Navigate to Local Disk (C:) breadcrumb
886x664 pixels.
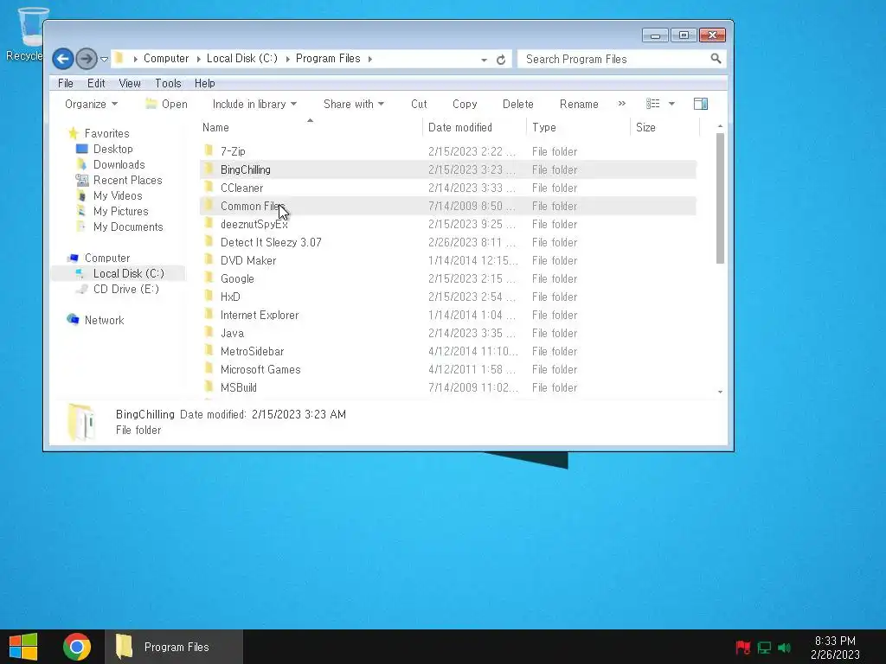(242, 59)
